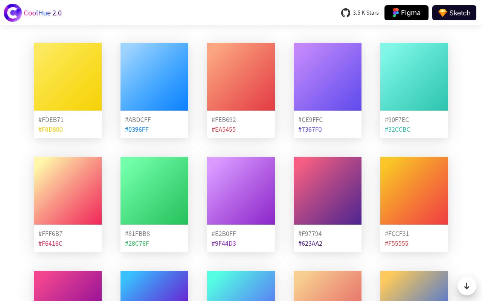The width and height of the screenshot is (482, 301).
Task: Select the #9F44D3 hex code
Action: (224, 243)
